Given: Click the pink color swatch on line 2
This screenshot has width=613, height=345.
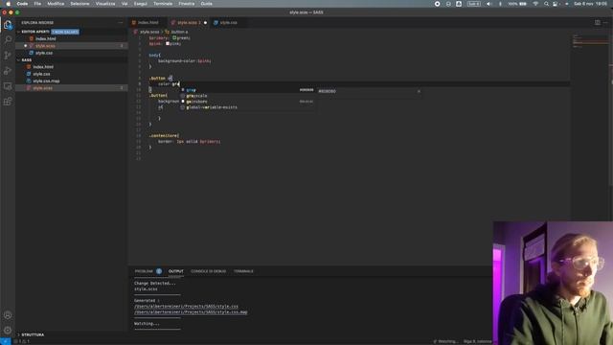Looking at the screenshot, I should [168, 43].
